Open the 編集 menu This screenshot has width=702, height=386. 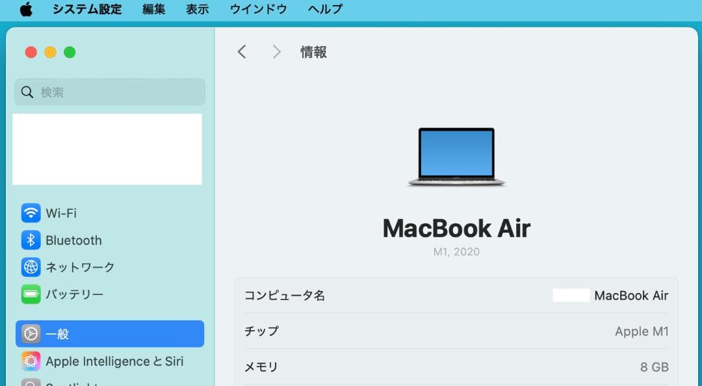click(x=153, y=9)
